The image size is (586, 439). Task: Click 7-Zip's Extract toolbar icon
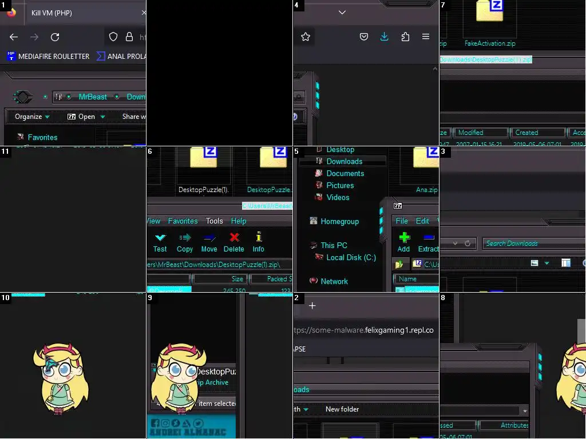pos(428,242)
